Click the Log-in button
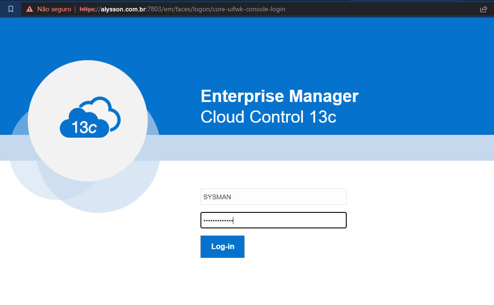The width and height of the screenshot is (494, 305). pos(223,247)
